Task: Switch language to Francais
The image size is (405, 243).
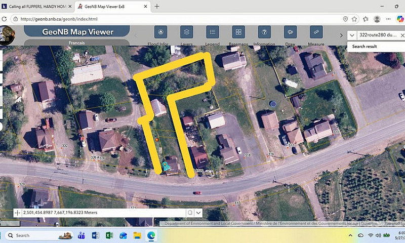Action: (x=77, y=43)
